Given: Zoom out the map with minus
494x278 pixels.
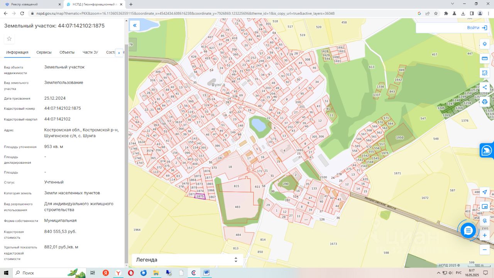Looking at the screenshot, I should (485, 250).
